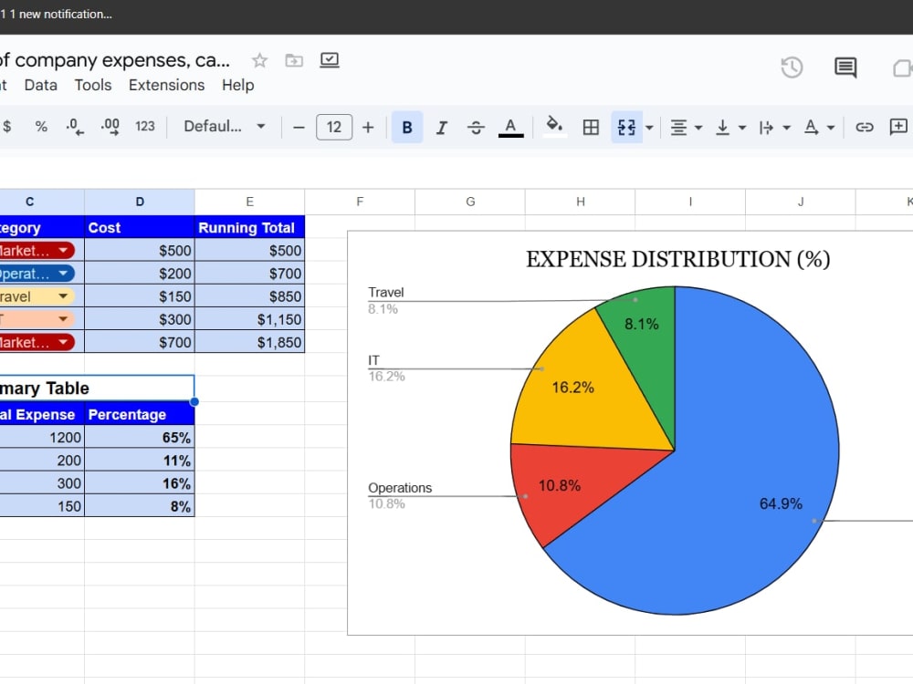Screen dimensions: 913x684
Task: Select column C header
Action: 42,202
